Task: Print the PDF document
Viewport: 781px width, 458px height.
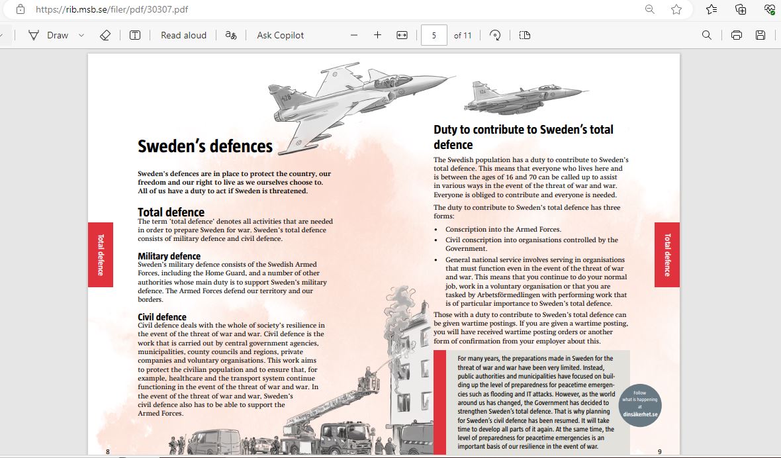Action: (737, 35)
